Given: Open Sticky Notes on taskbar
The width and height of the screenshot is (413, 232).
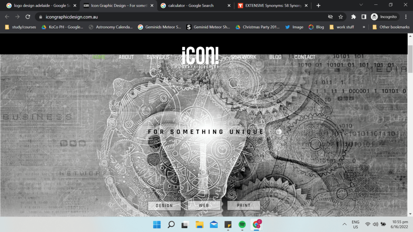Looking at the screenshot, I should point(228,225).
